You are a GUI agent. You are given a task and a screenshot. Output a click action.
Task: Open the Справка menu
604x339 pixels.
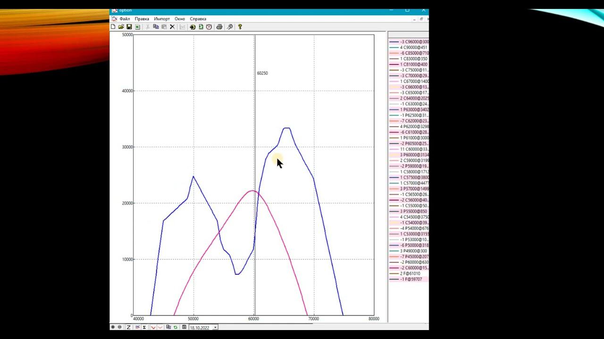click(198, 19)
